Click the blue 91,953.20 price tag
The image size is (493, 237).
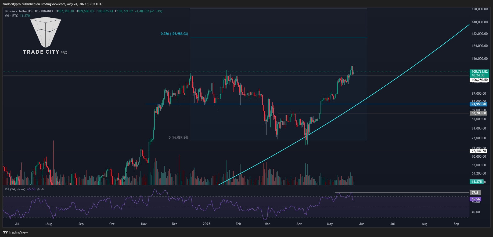479,104
